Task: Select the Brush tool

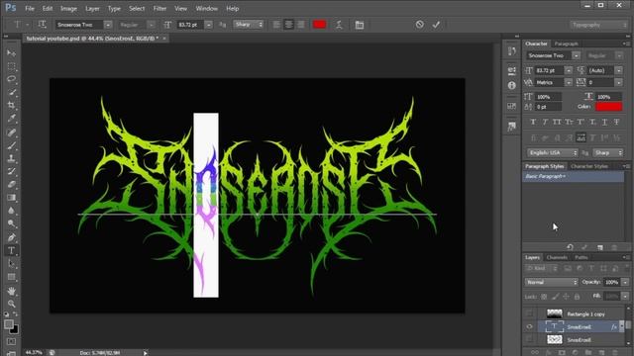Action: point(11,145)
